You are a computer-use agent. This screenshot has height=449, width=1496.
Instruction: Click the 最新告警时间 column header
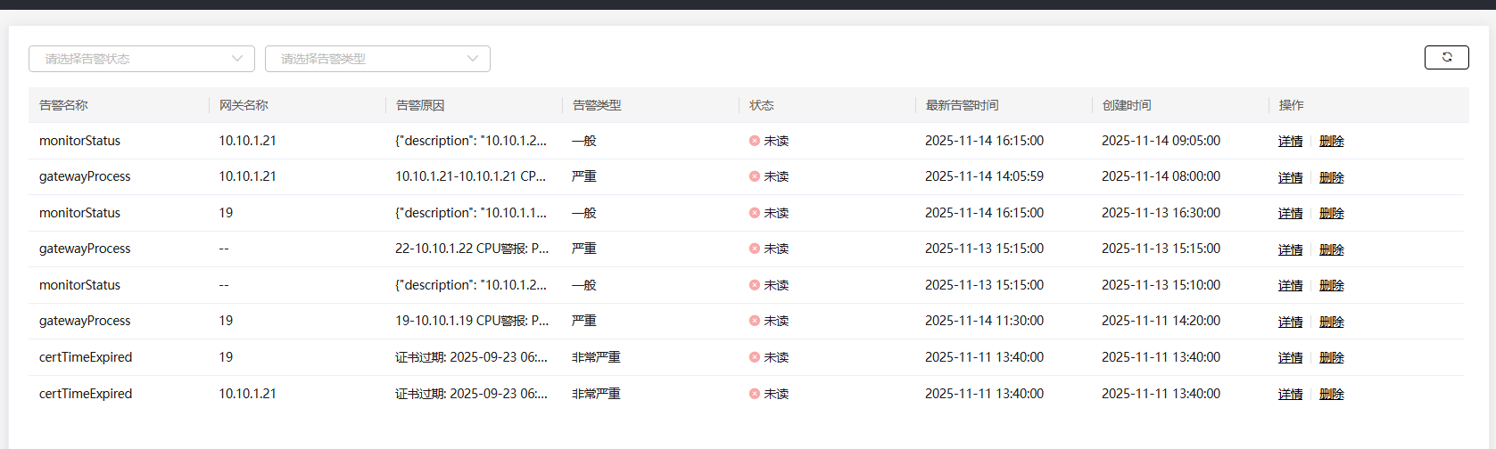(962, 105)
